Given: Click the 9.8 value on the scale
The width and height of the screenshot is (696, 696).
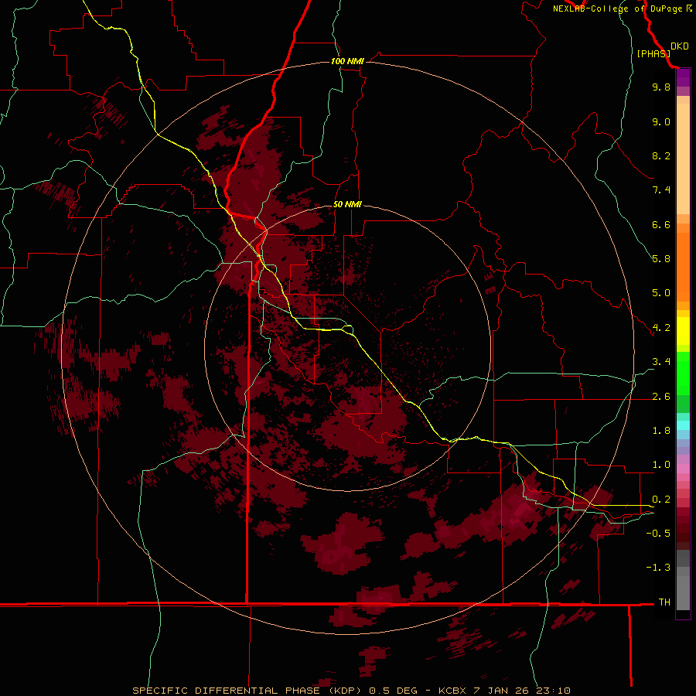Looking at the screenshot, I should pos(661,87).
